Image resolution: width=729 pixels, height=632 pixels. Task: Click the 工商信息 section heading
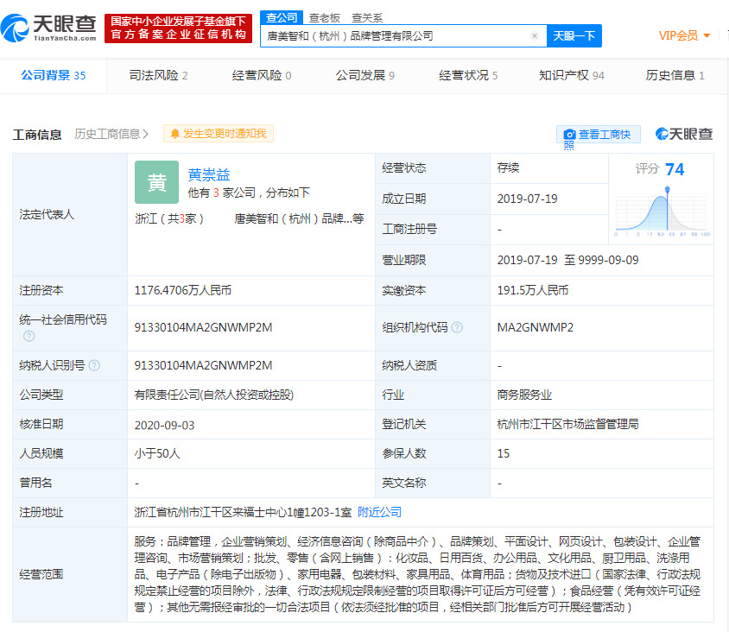click(x=37, y=135)
